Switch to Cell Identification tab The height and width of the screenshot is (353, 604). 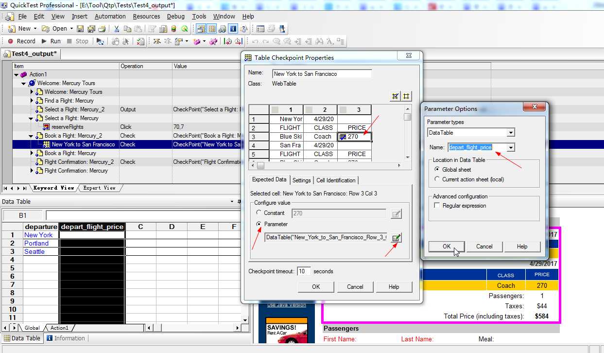click(336, 180)
